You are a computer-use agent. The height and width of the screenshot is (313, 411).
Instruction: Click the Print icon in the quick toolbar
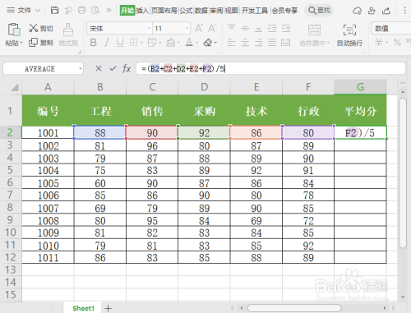click(x=81, y=11)
